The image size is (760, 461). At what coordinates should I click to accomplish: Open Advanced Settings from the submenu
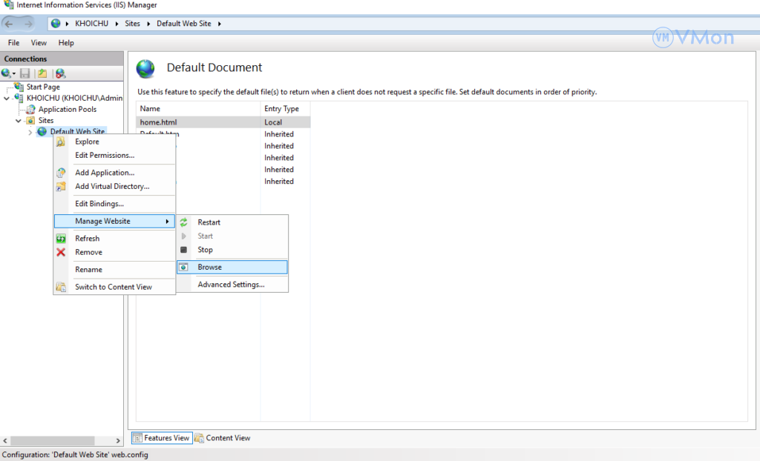point(231,285)
